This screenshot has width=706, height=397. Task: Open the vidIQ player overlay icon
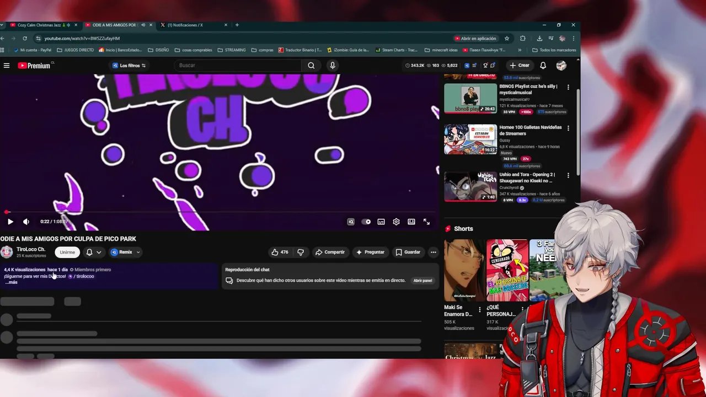[350, 222]
